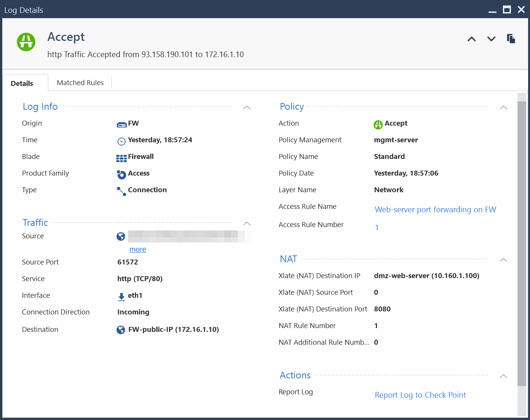
Task: Click the Firewall blade brick icon
Action: (122, 158)
